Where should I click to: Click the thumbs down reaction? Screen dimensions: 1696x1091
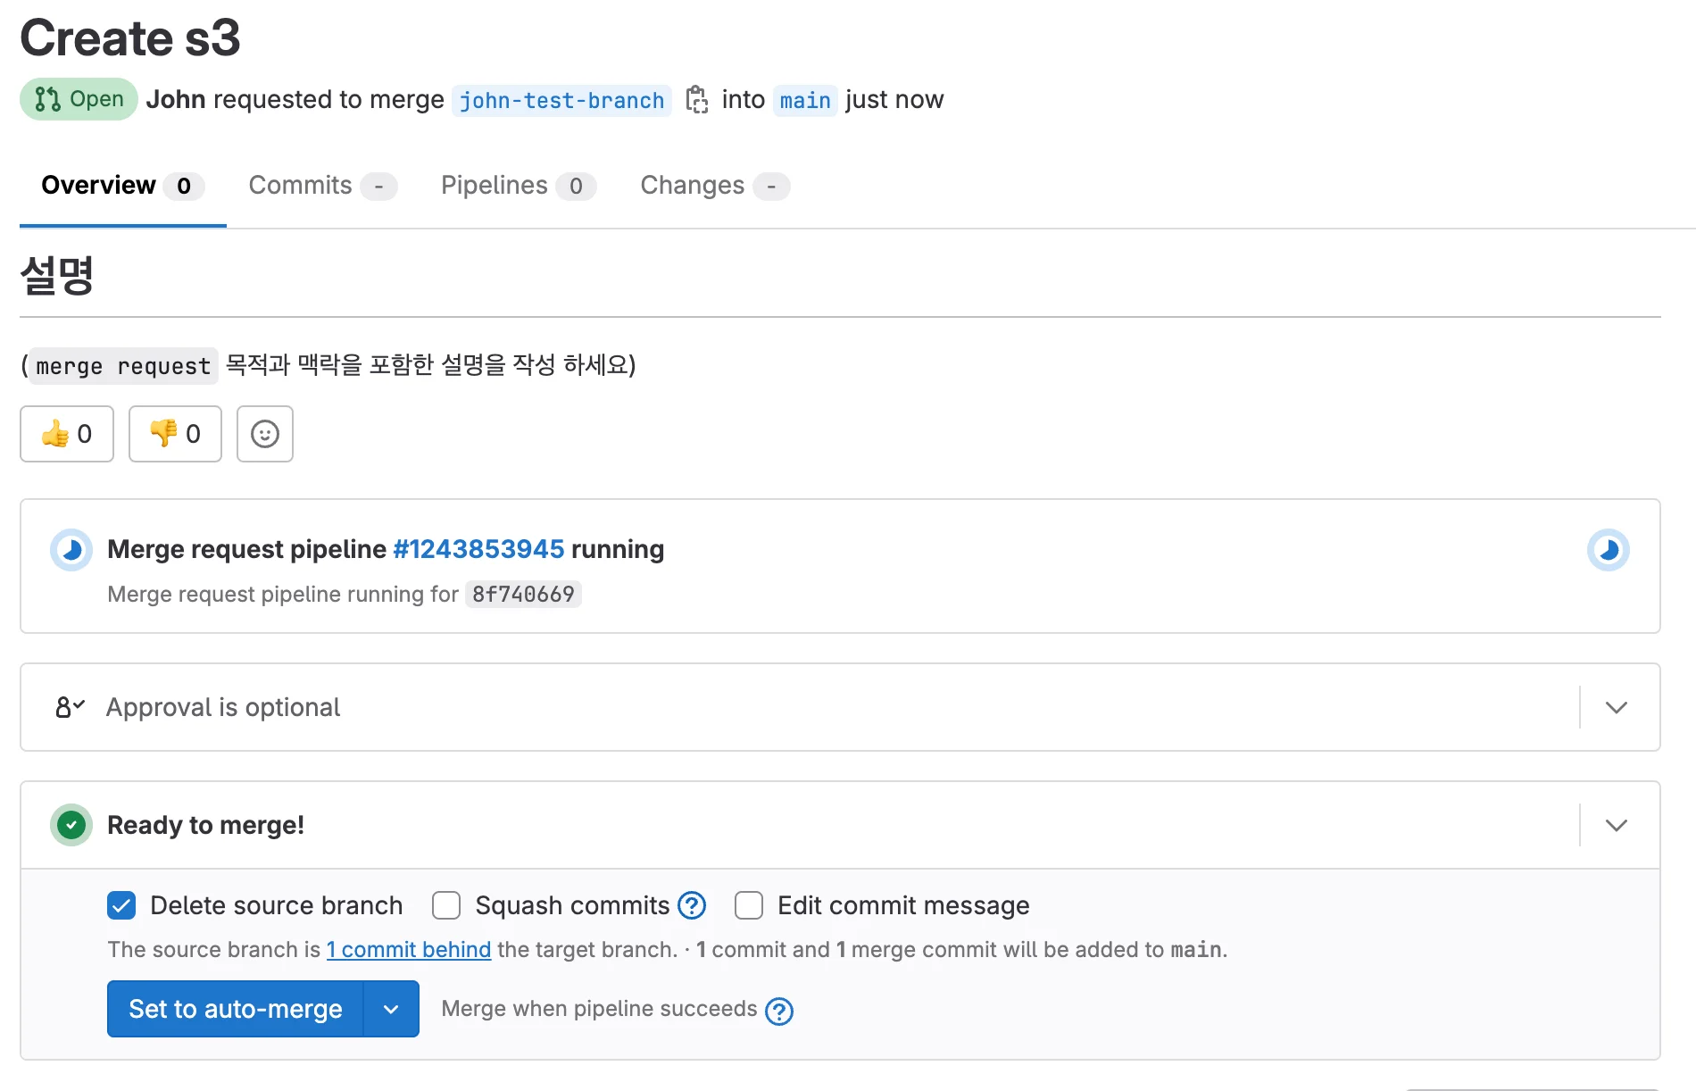(x=175, y=434)
